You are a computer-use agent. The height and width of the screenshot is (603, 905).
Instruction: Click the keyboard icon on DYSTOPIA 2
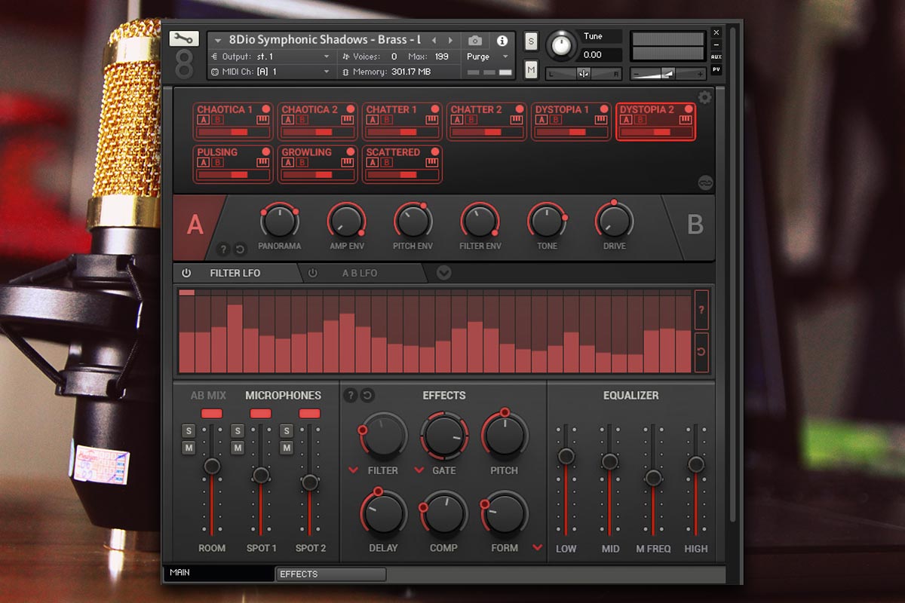(x=686, y=120)
